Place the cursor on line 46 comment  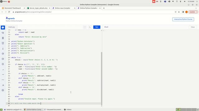[25, 104]
